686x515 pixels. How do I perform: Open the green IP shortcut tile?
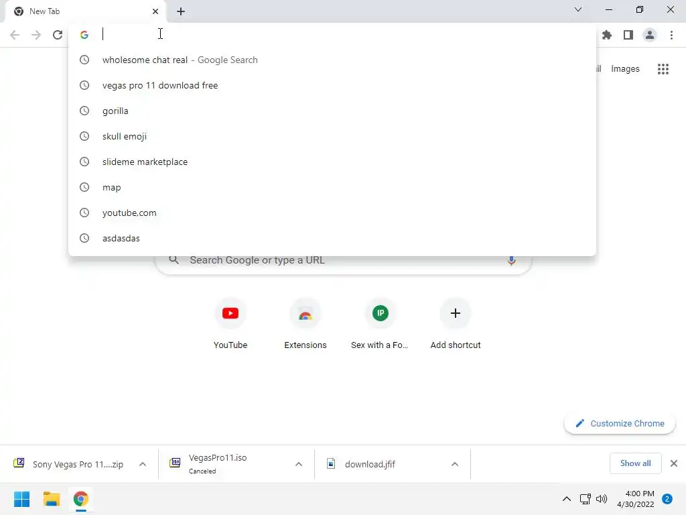coord(381,324)
